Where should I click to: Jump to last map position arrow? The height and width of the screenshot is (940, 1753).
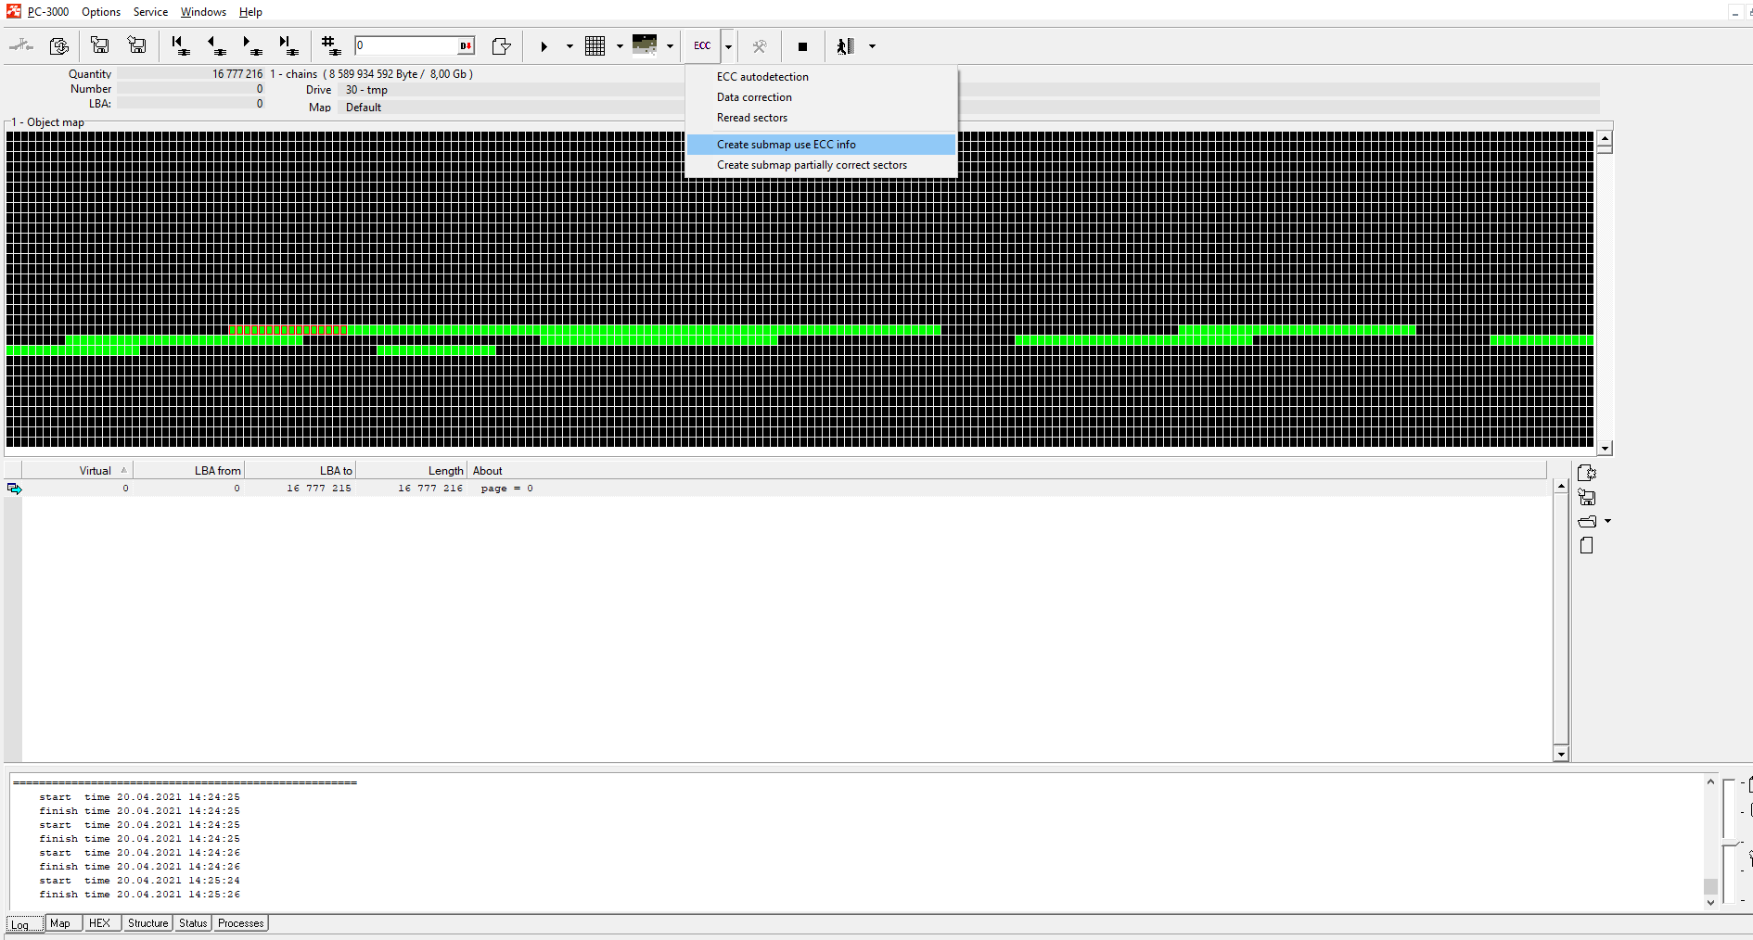pos(288,45)
